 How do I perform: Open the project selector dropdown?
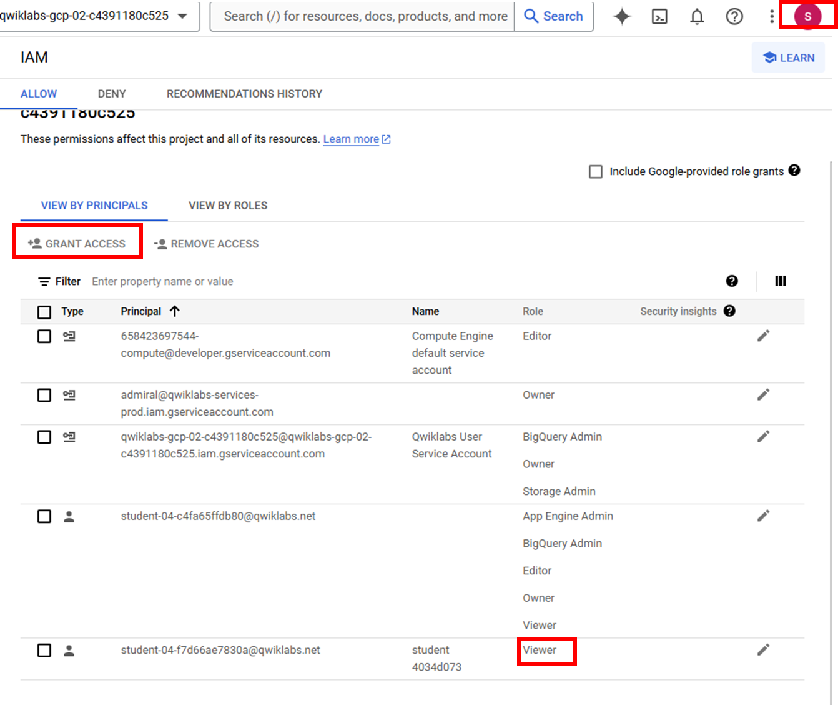point(99,16)
